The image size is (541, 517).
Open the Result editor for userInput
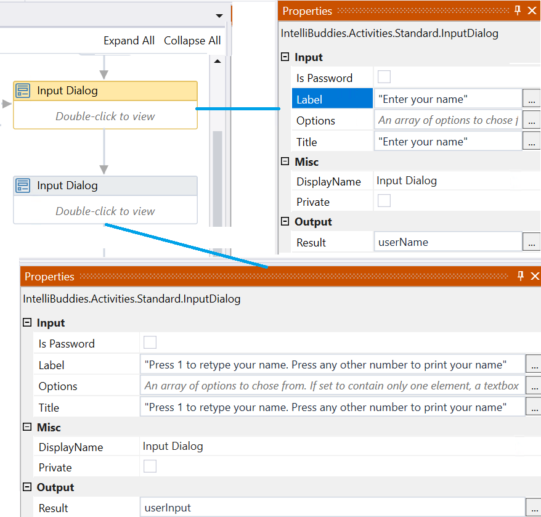pyautogui.click(x=534, y=507)
